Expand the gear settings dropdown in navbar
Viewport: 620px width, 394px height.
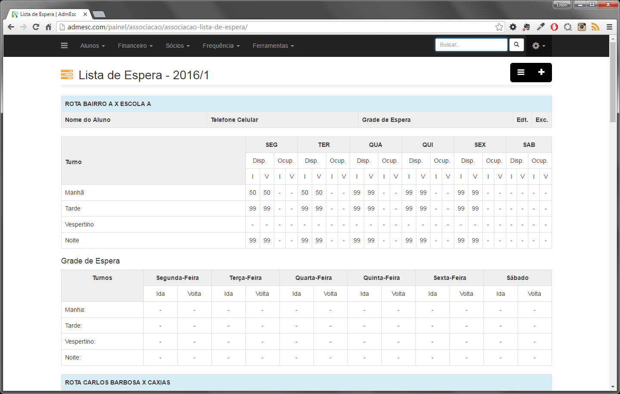pyautogui.click(x=538, y=46)
